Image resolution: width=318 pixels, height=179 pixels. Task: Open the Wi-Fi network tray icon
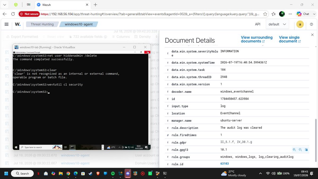(x=268, y=173)
